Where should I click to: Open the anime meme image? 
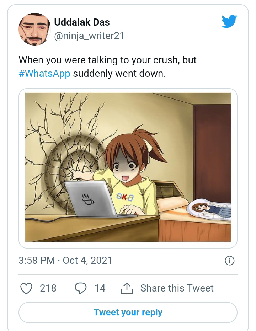(x=128, y=167)
